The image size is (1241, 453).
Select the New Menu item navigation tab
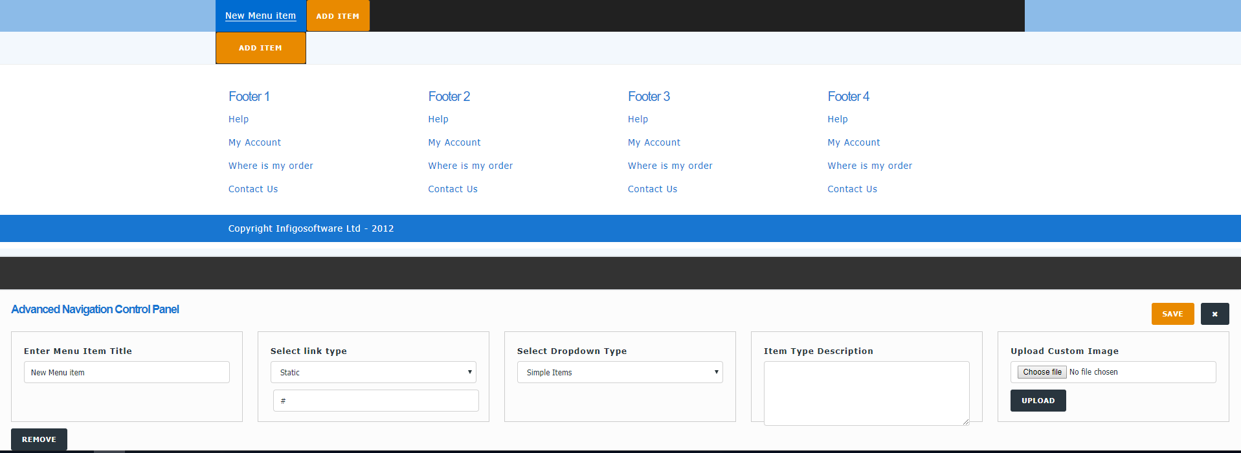coord(260,16)
